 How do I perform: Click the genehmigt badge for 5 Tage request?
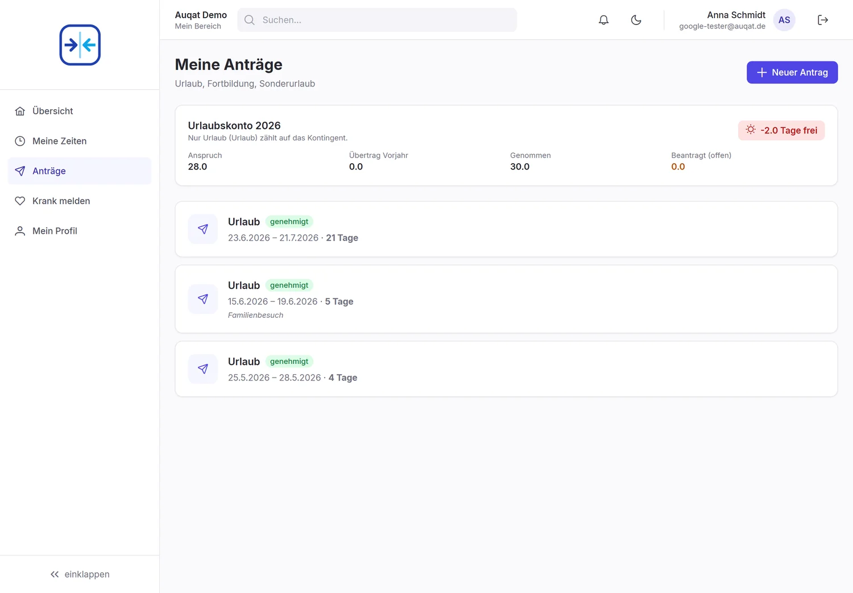pyautogui.click(x=289, y=285)
